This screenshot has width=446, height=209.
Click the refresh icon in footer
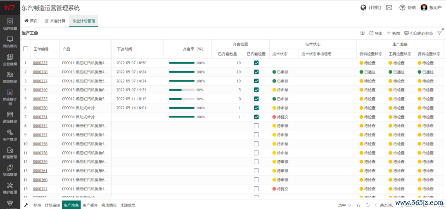(368, 205)
